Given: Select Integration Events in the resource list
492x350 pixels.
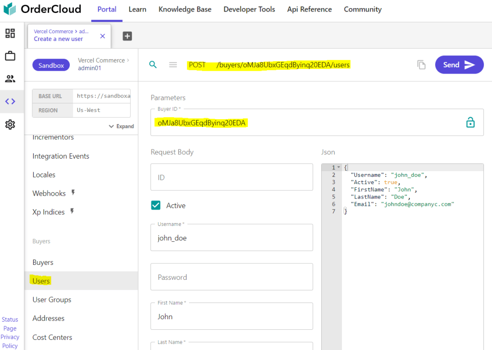Looking at the screenshot, I should [x=61, y=156].
